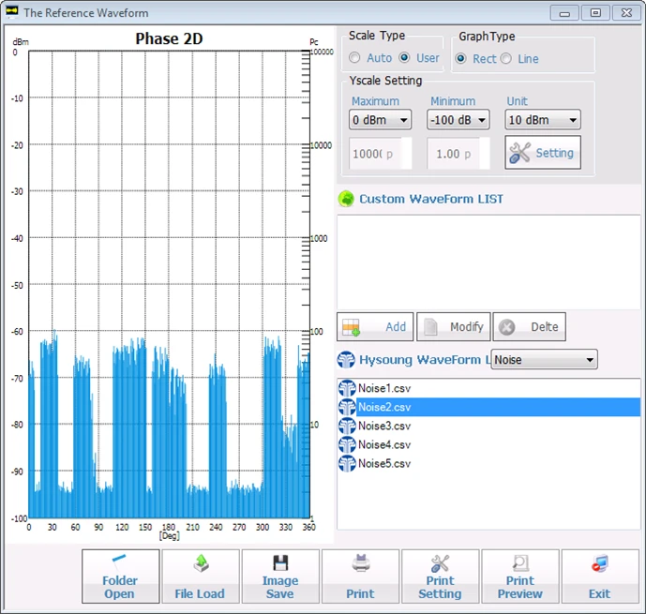Click the Noise1.csv file icon
Viewport: 646px width, 614px height.
click(347, 388)
